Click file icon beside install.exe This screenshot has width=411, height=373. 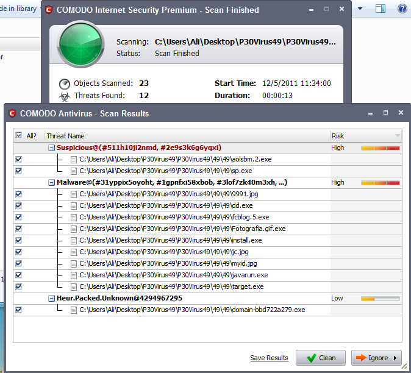[x=74, y=241]
